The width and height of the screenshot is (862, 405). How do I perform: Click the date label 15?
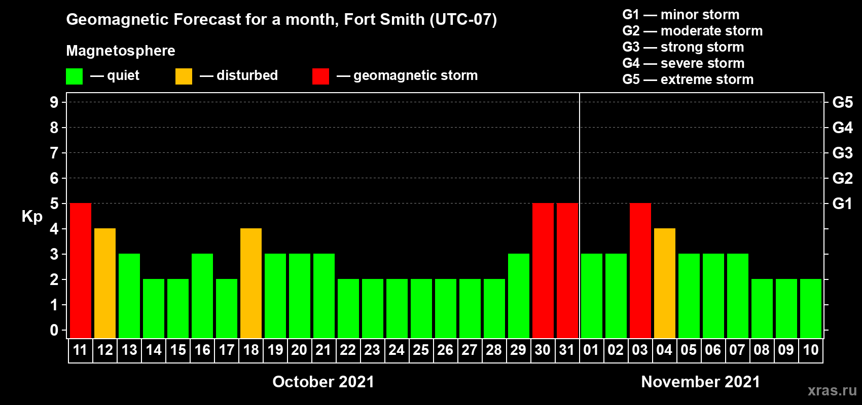(x=178, y=350)
